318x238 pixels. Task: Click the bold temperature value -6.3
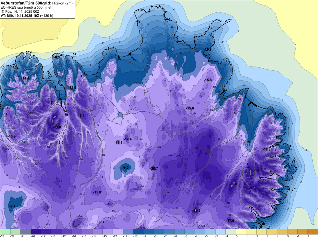[x=57, y=57]
